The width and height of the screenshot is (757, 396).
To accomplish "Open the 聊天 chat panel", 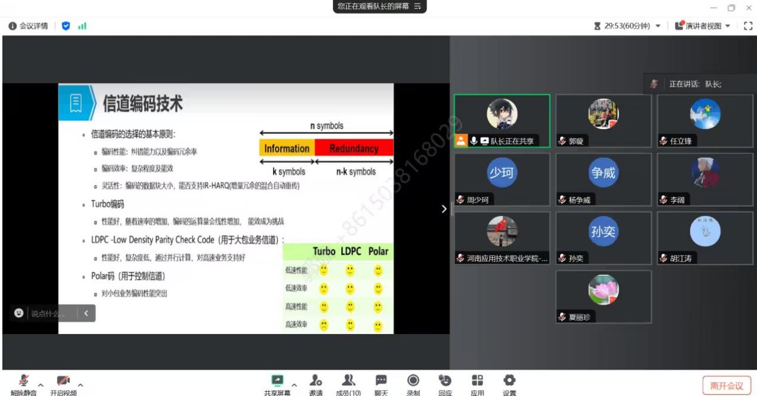I will click(x=381, y=381).
